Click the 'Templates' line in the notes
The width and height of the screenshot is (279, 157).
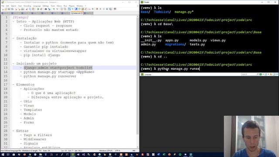coord(33,109)
